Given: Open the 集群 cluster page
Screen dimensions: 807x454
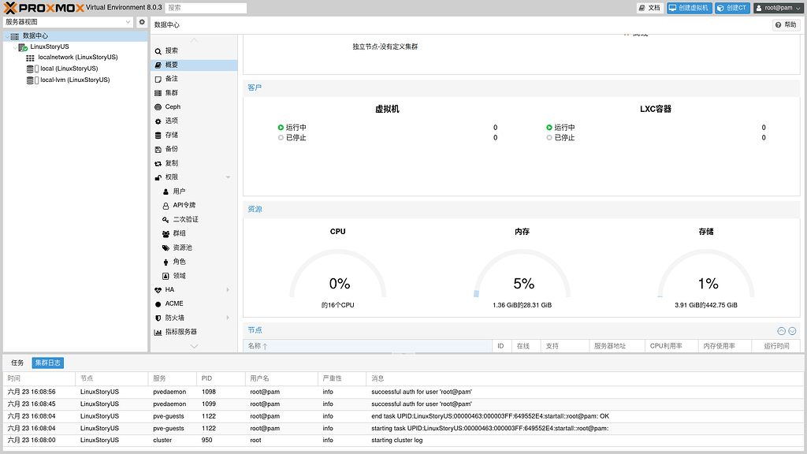Looking at the screenshot, I should pyautogui.click(x=171, y=93).
